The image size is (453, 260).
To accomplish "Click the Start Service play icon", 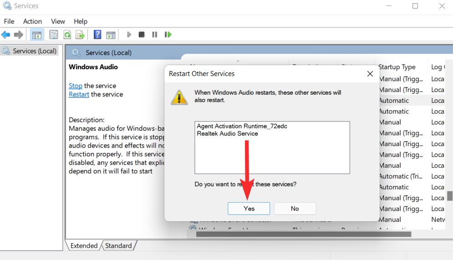I will pyautogui.click(x=129, y=35).
